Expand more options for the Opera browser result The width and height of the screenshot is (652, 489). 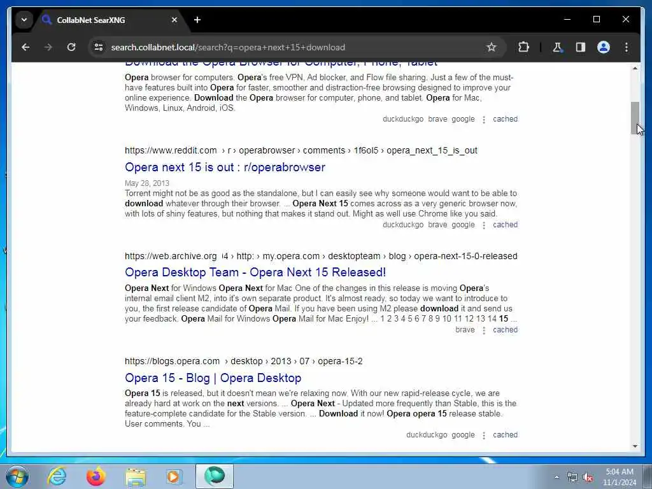coord(484,120)
